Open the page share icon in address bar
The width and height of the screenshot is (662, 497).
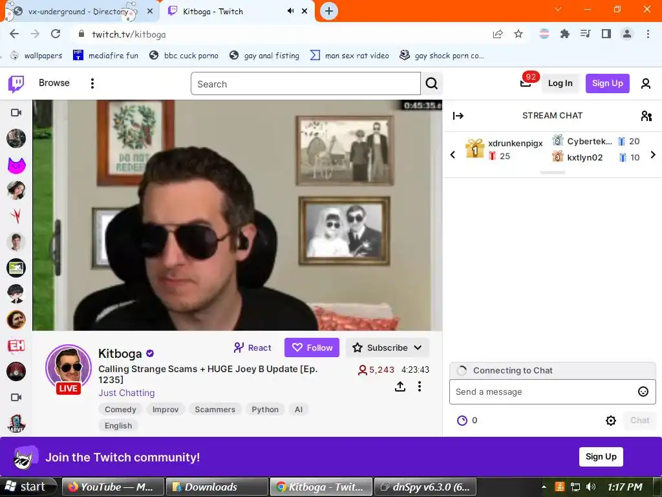point(498,34)
